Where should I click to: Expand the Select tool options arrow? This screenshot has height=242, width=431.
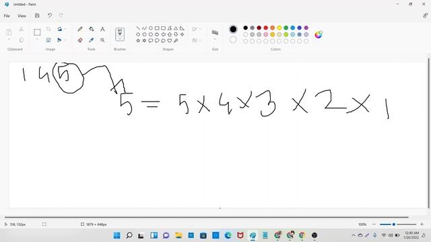[37, 40]
